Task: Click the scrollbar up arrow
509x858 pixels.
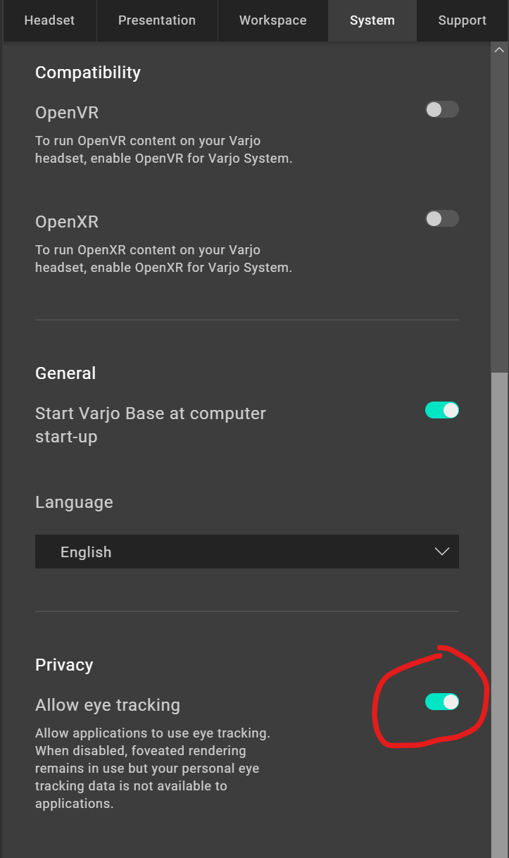Action: [x=500, y=50]
